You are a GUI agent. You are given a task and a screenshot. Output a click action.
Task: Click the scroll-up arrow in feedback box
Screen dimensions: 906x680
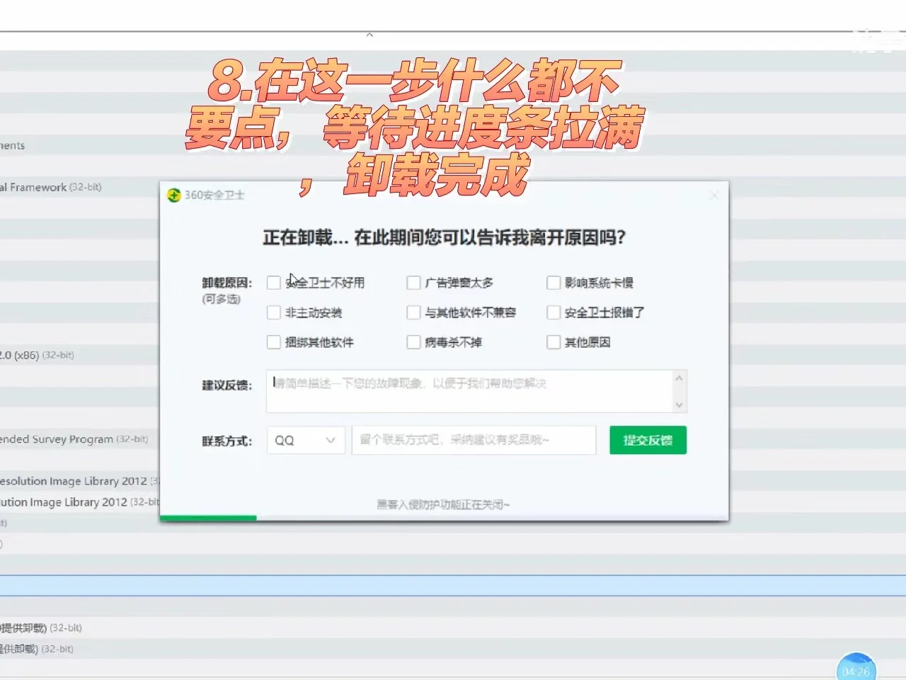tap(679, 376)
